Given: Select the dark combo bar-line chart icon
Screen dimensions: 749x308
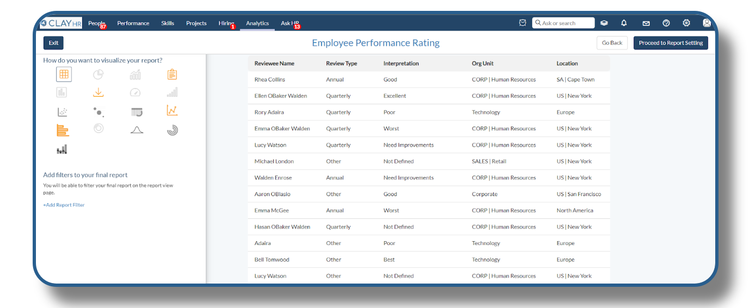Looking at the screenshot, I should tap(62, 149).
